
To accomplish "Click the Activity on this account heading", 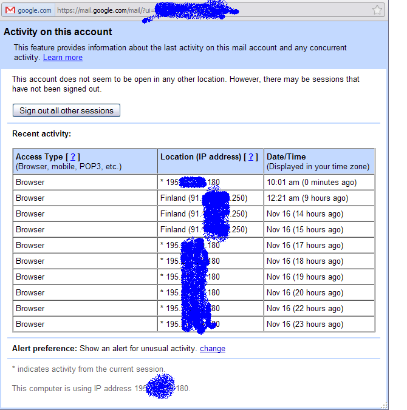I will (x=58, y=32).
